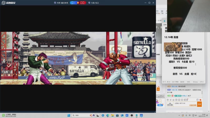Open Microsoft Store from the taskbar
Image resolution: width=210 pixels, height=118 pixels.
point(117,115)
